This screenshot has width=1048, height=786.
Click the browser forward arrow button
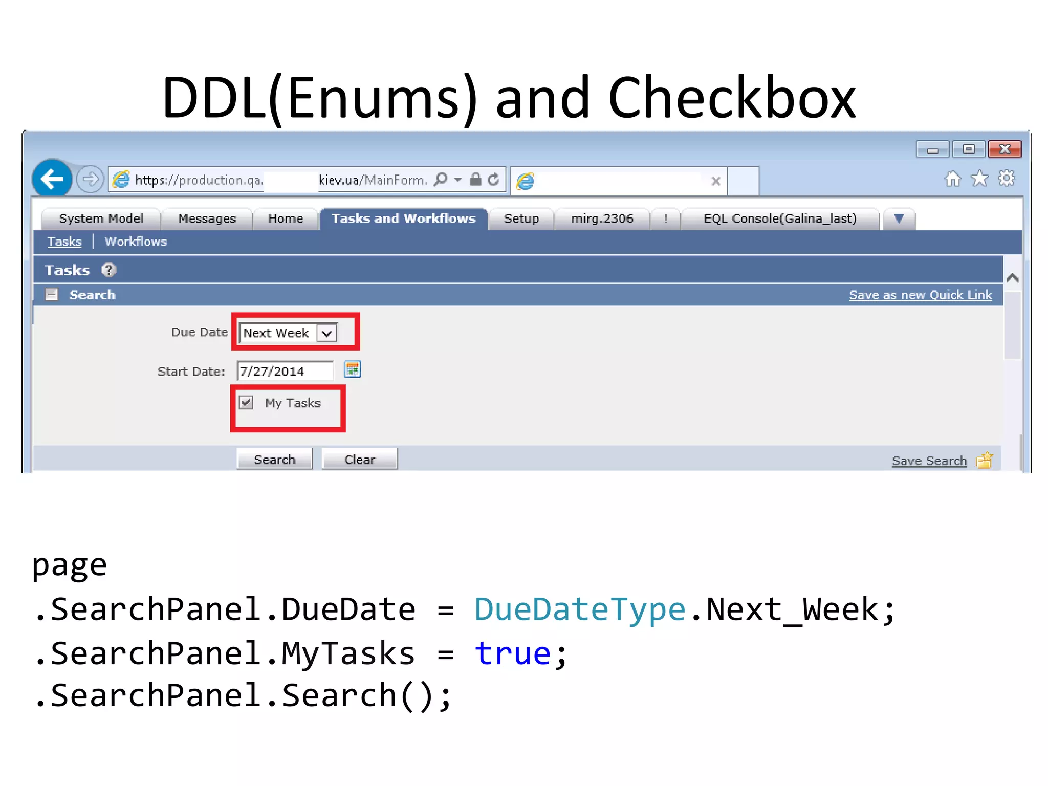coord(90,180)
